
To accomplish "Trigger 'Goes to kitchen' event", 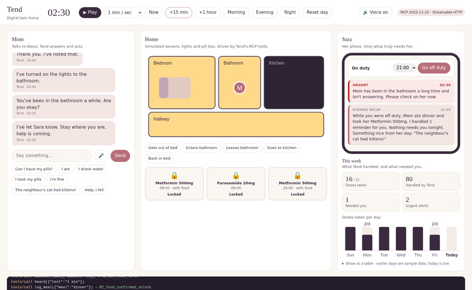I will coord(282,148).
